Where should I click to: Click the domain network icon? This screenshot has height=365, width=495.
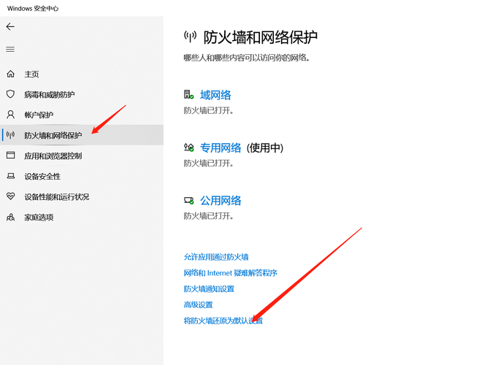coord(188,95)
